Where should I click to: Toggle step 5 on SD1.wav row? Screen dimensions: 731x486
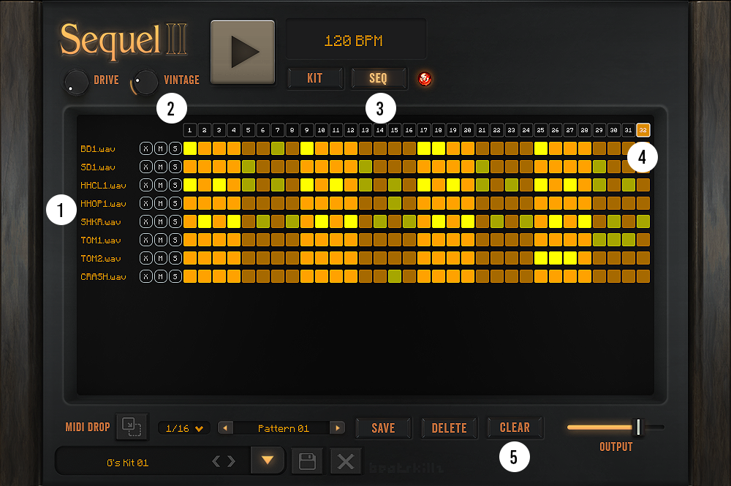coord(248,167)
